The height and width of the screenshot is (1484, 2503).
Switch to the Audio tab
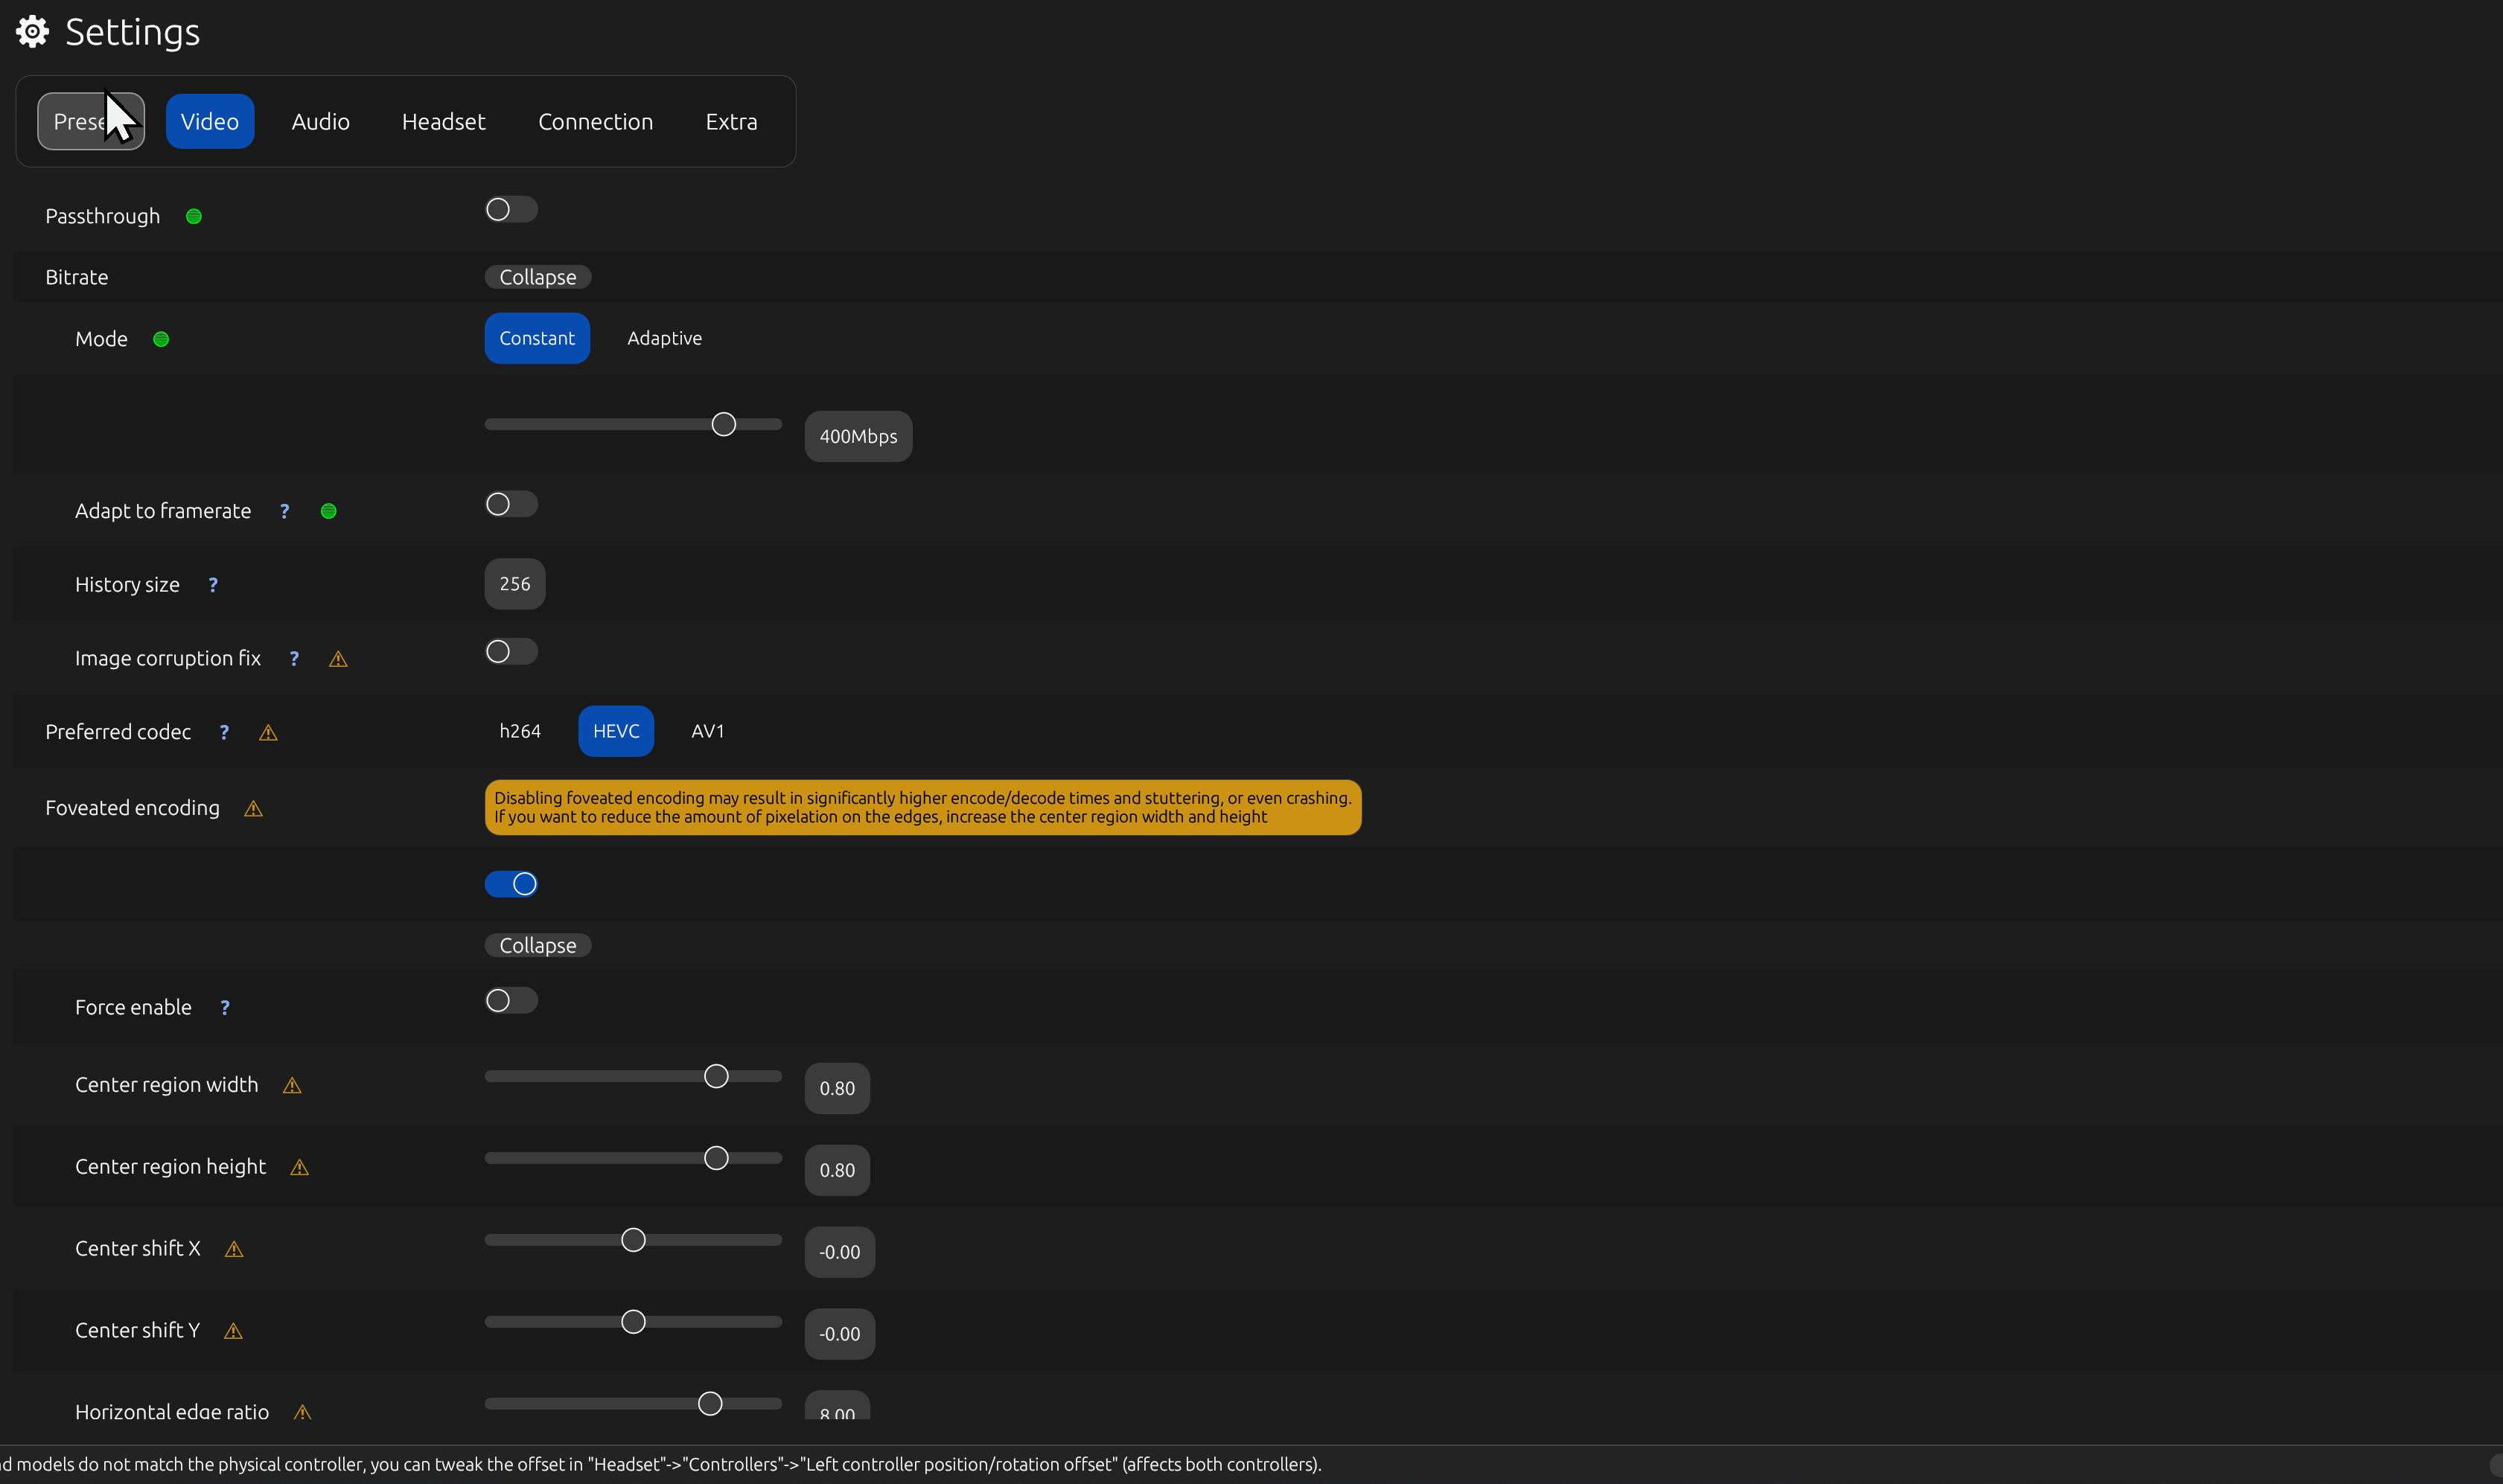(x=320, y=122)
